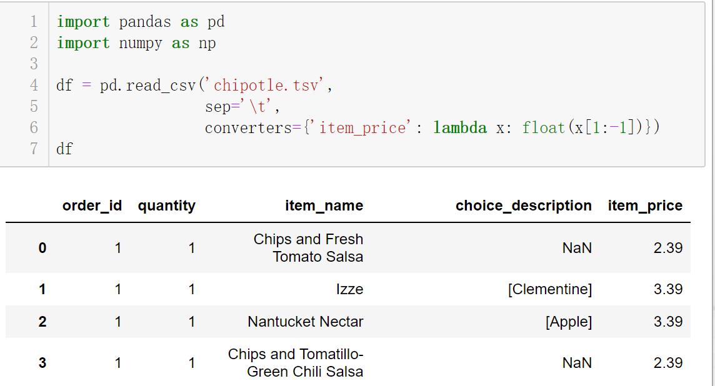Screen dimensions: 715x386
Task: Click 'Chips and Tomatillo-Green Chili Salsa' cell
Action: coord(296,363)
